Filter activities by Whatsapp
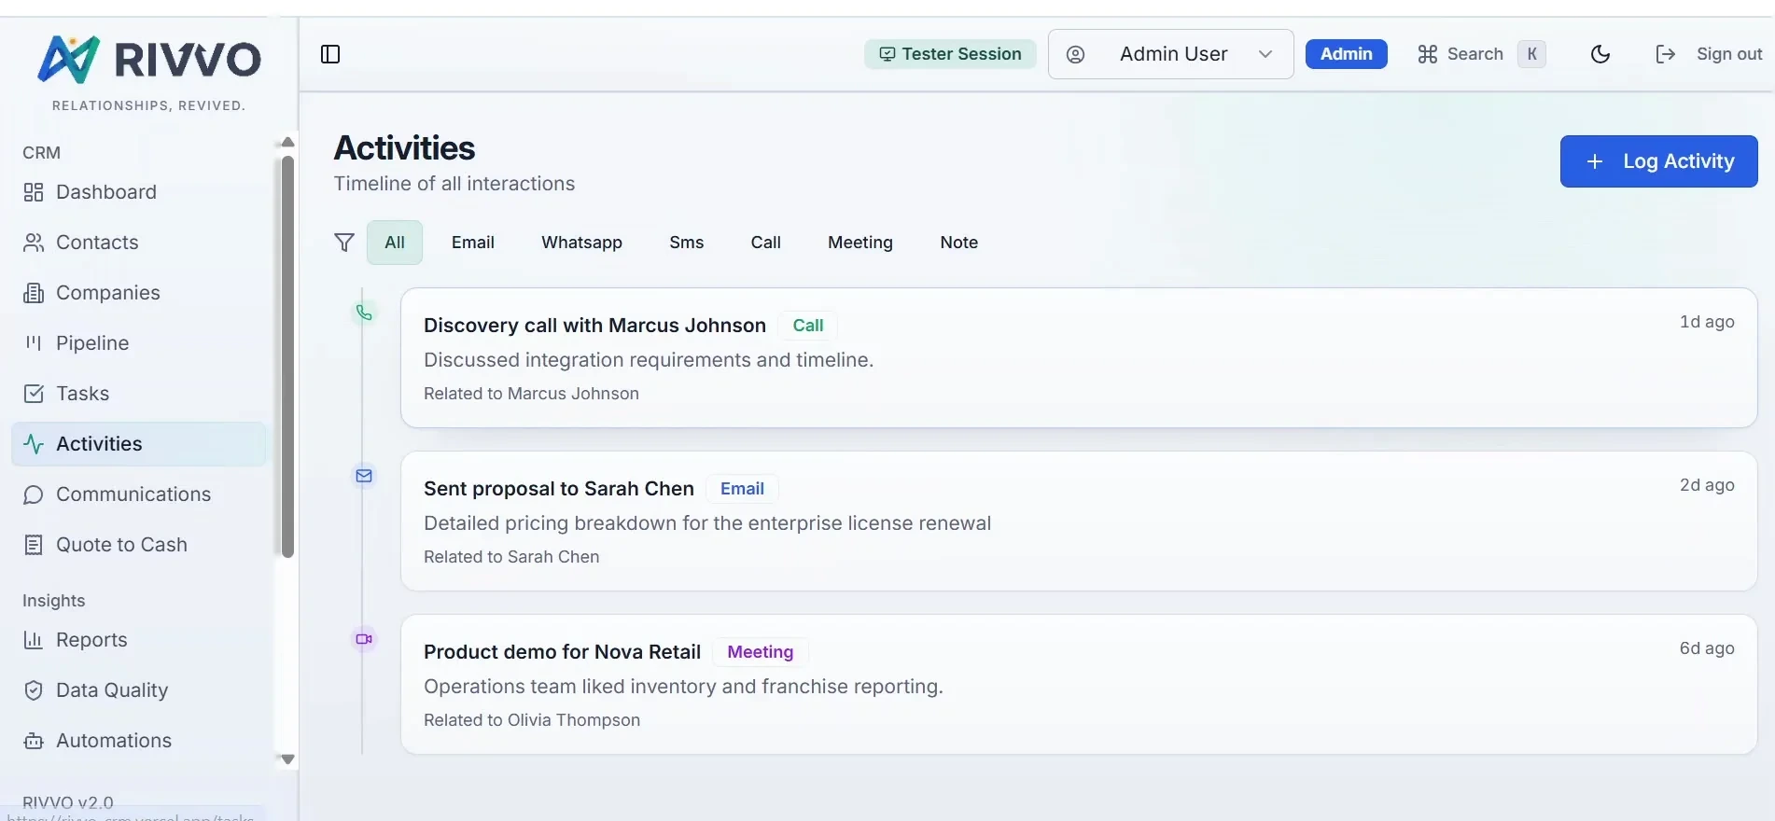The height and width of the screenshot is (821, 1775). pyautogui.click(x=581, y=243)
